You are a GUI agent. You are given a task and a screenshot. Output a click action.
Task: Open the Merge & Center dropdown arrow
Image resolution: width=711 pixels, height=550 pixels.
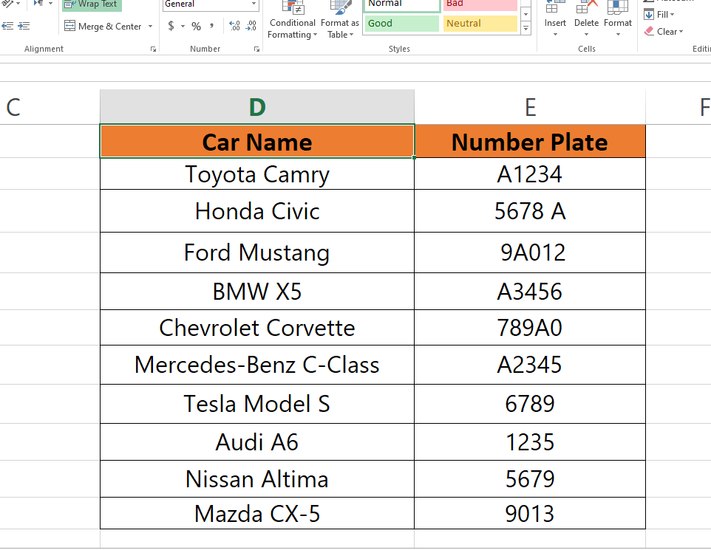pyautogui.click(x=150, y=27)
